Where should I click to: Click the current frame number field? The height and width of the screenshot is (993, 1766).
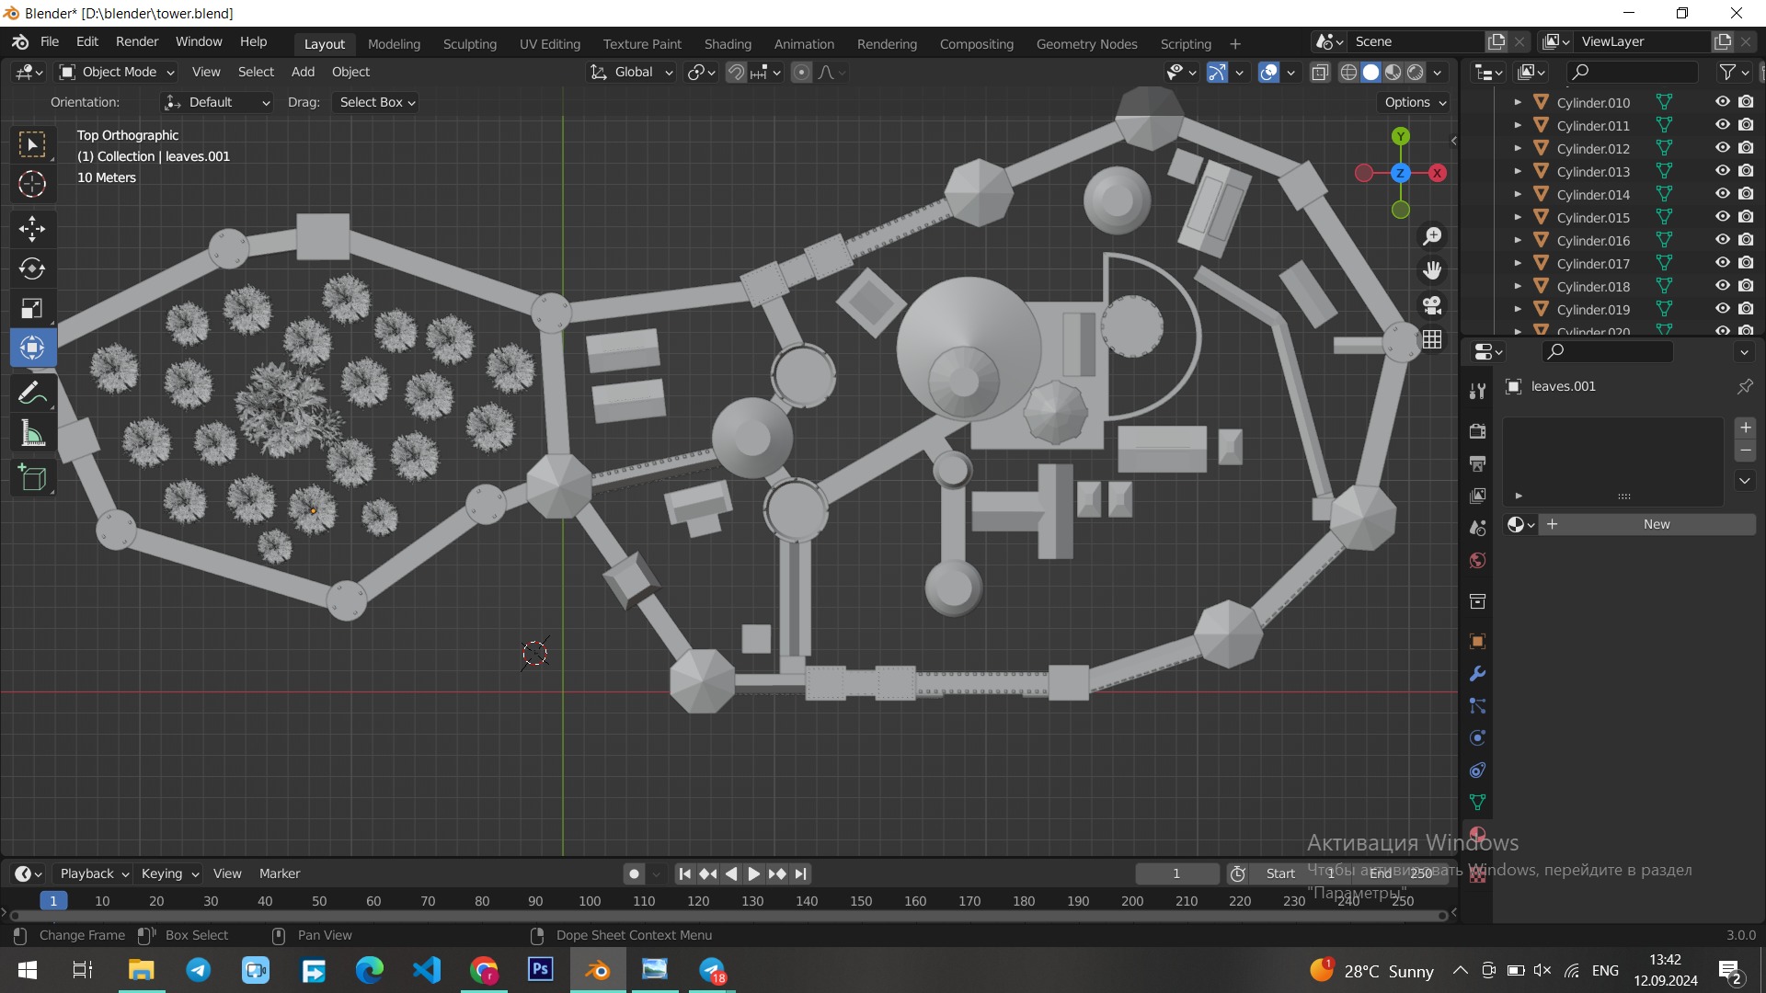click(x=1176, y=873)
